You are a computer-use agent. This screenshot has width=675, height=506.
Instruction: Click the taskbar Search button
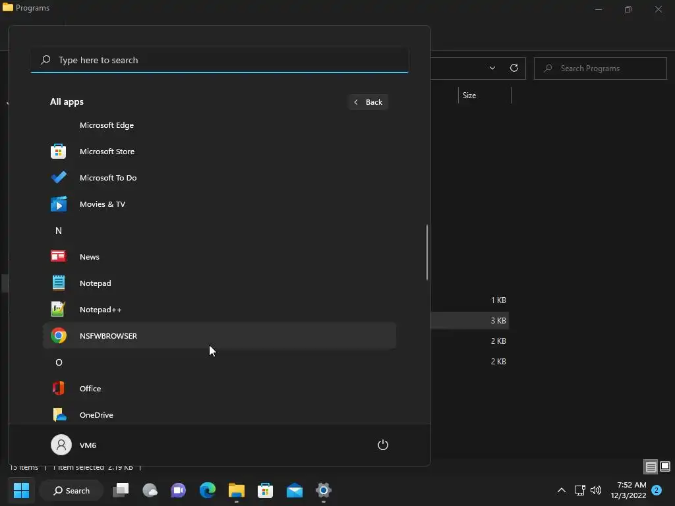pos(71,490)
